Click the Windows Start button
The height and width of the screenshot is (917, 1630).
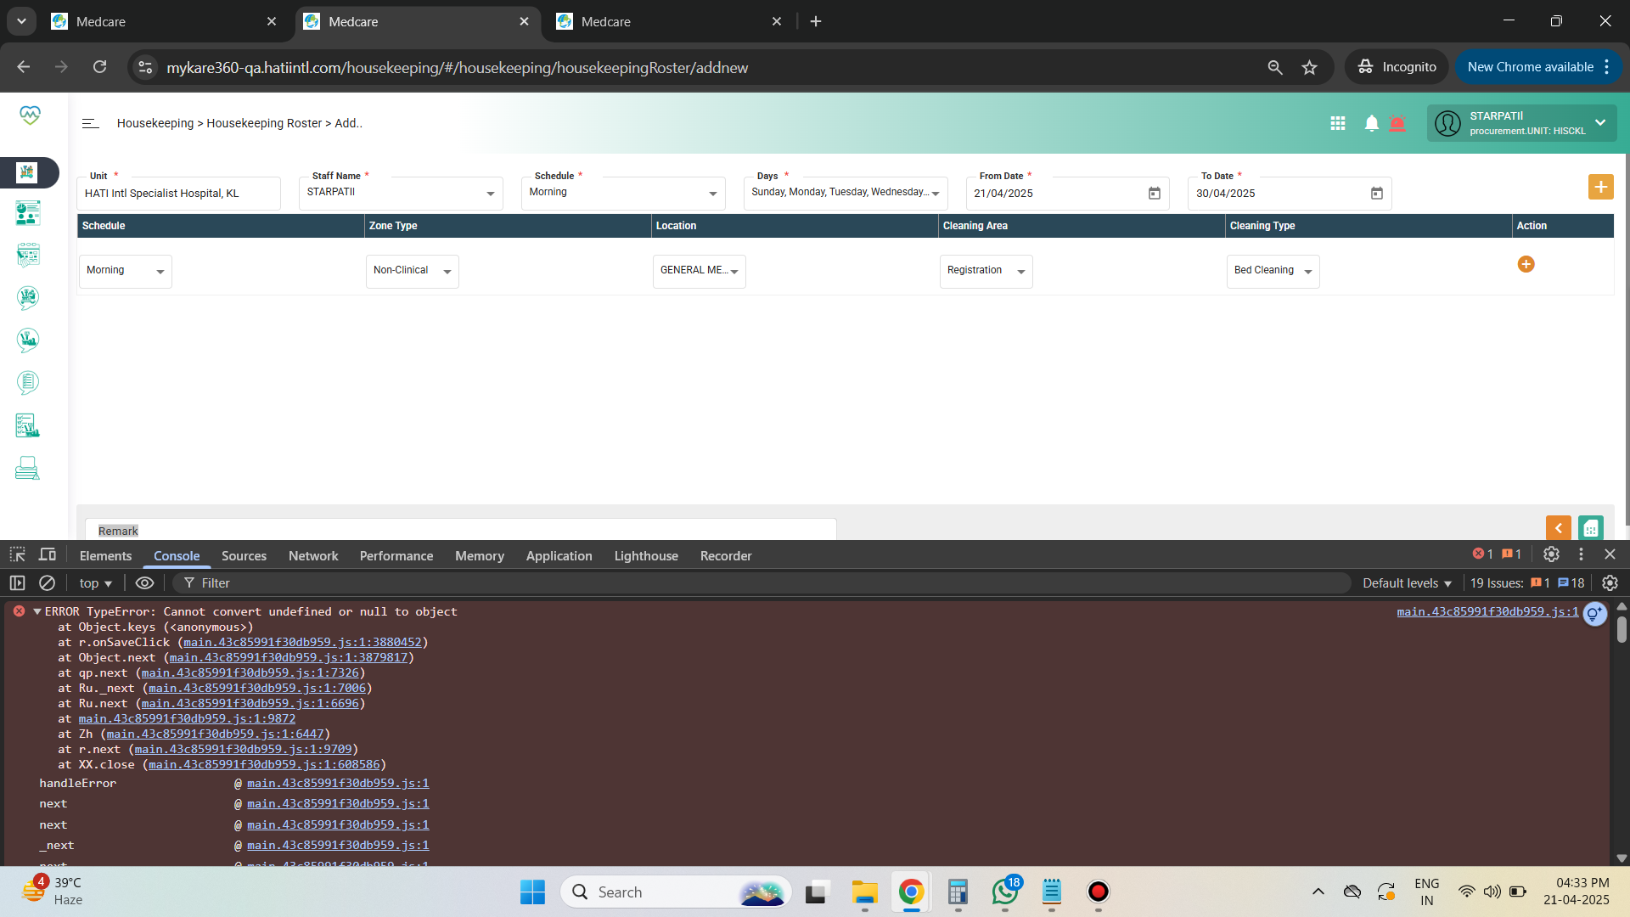point(532,892)
